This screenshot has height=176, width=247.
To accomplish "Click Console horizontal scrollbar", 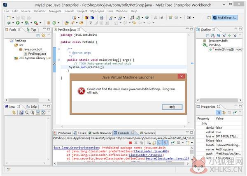I will point(121,164).
